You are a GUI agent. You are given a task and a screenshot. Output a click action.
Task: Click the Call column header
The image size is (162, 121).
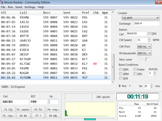pyautogui.click(x=30, y=13)
